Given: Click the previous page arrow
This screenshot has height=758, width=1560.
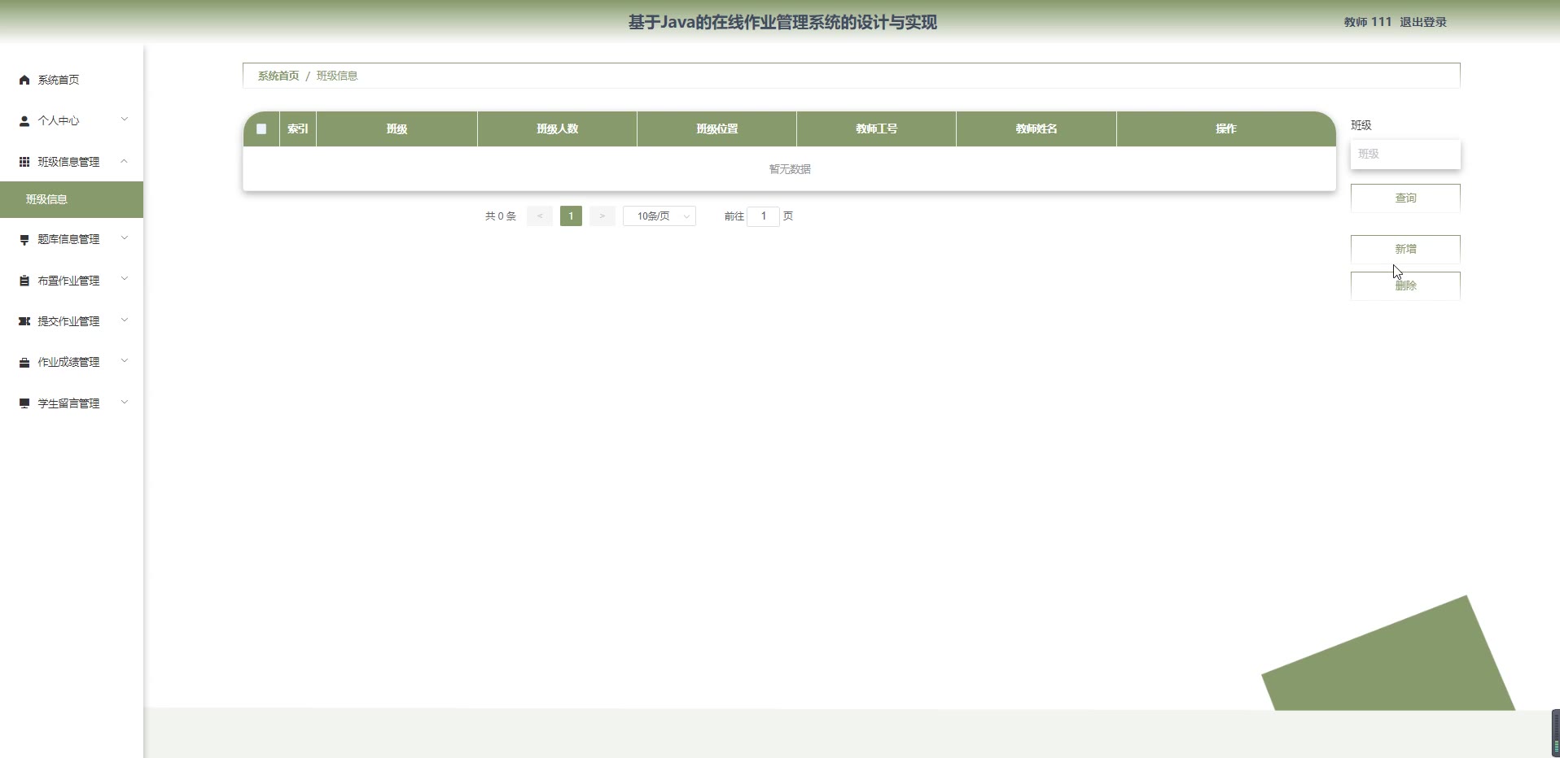Looking at the screenshot, I should [540, 216].
